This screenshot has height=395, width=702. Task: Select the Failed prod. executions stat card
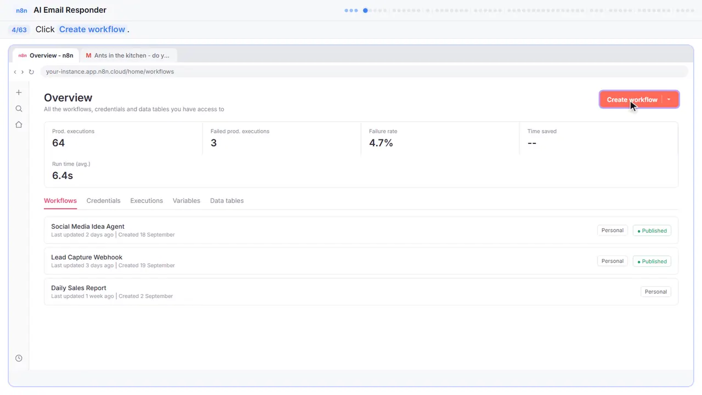[x=282, y=139]
